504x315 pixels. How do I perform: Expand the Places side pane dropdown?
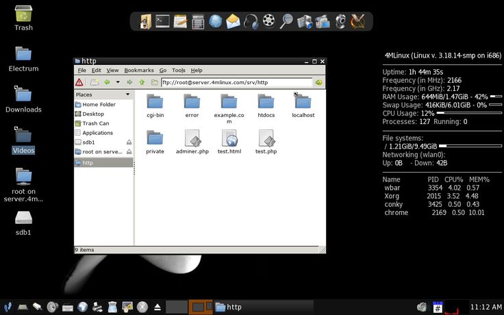coord(127,94)
